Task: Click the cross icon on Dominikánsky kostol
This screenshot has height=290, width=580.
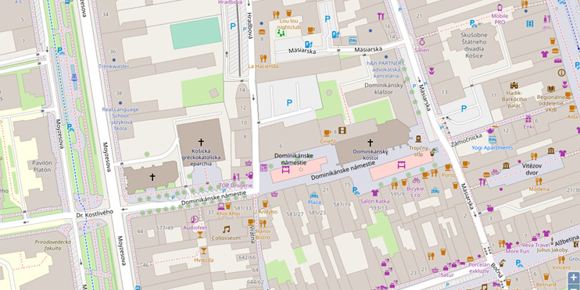Action: (x=370, y=143)
